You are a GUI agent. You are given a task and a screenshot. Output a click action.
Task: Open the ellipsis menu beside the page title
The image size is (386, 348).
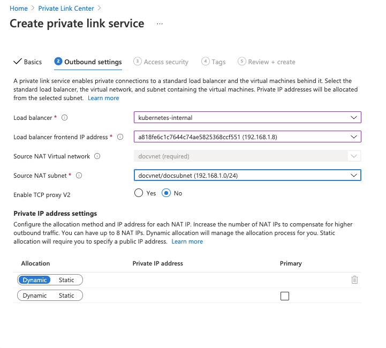[160, 24]
